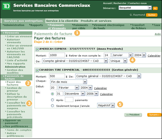Image resolution: width=162 pixels, height=139 pixels.
Task: Uncheck the American Express payee checkbox
Action: click(37, 49)
